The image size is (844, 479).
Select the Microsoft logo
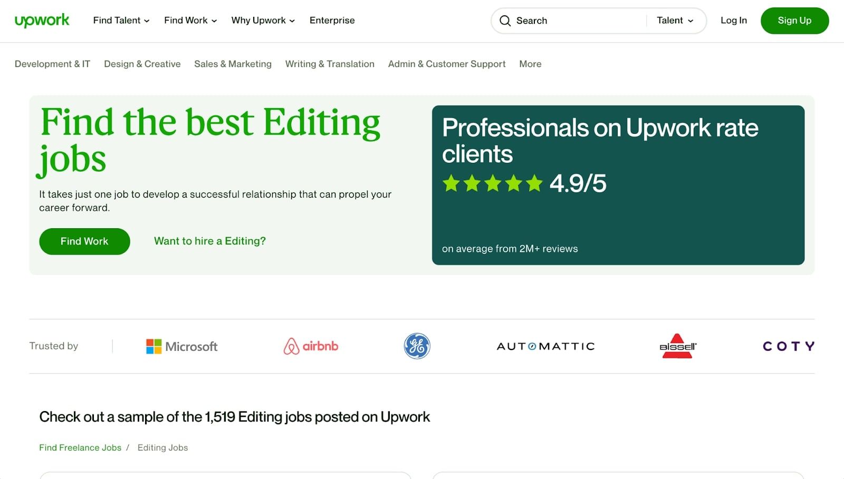[x=181, y=346]
